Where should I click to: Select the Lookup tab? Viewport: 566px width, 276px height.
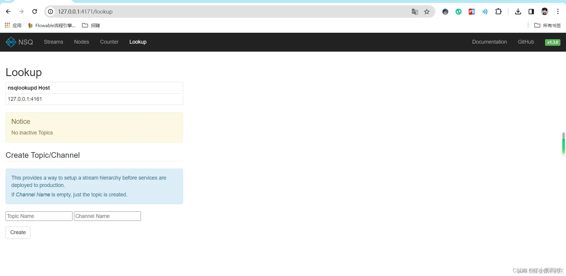(x=138, y=42)
